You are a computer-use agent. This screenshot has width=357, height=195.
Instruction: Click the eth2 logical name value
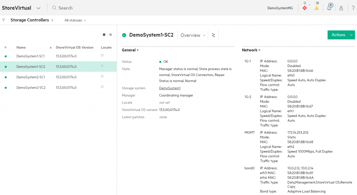pos(290,147)
